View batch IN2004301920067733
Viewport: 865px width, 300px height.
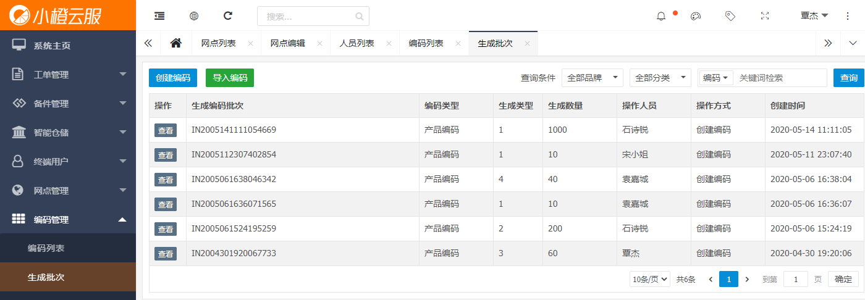166,254
